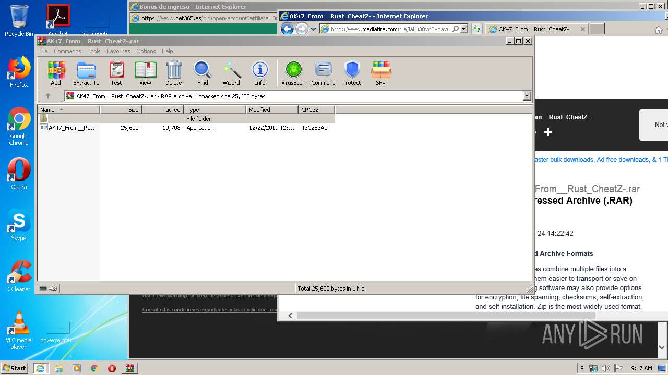668x375 pixels.
Task: Show hidden system tray icons arrow
Action: (582, 368)
